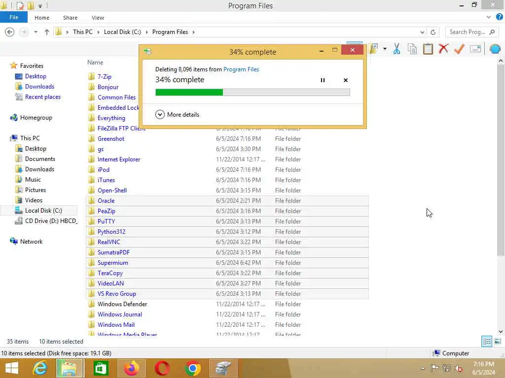This screenshot has width=505, height=378.
Task: Click the Name column header
Action: tap(95, 63)
